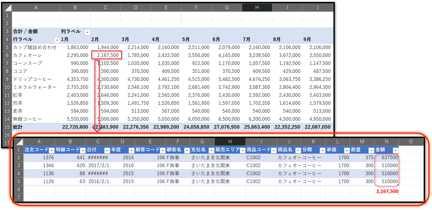Click the ミネラルウォーター row label
The width and height of the screenshot is (432, 210).
pos(35,87)
